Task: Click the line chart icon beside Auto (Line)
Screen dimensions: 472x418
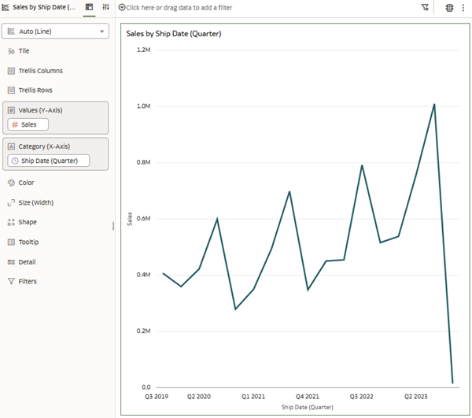Action: [11, 31]
